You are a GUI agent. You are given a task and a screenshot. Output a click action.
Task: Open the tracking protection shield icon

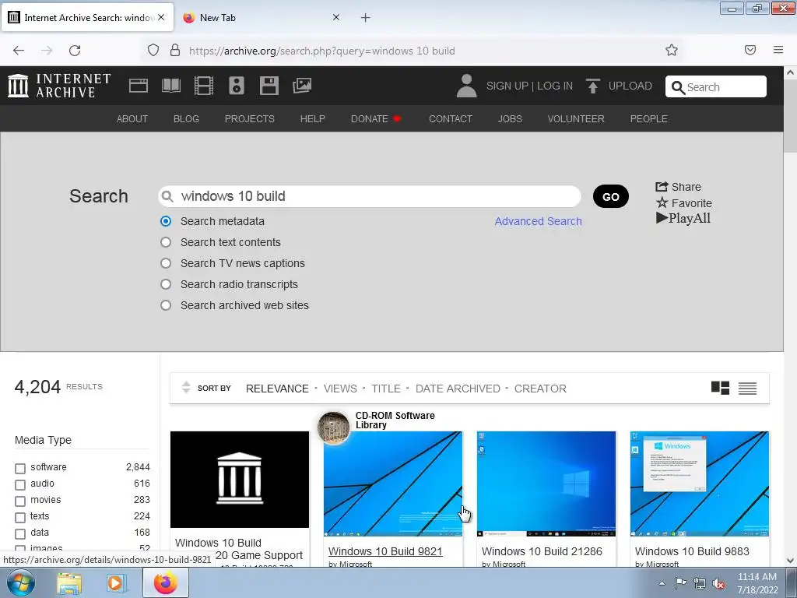tap(153, 51)
